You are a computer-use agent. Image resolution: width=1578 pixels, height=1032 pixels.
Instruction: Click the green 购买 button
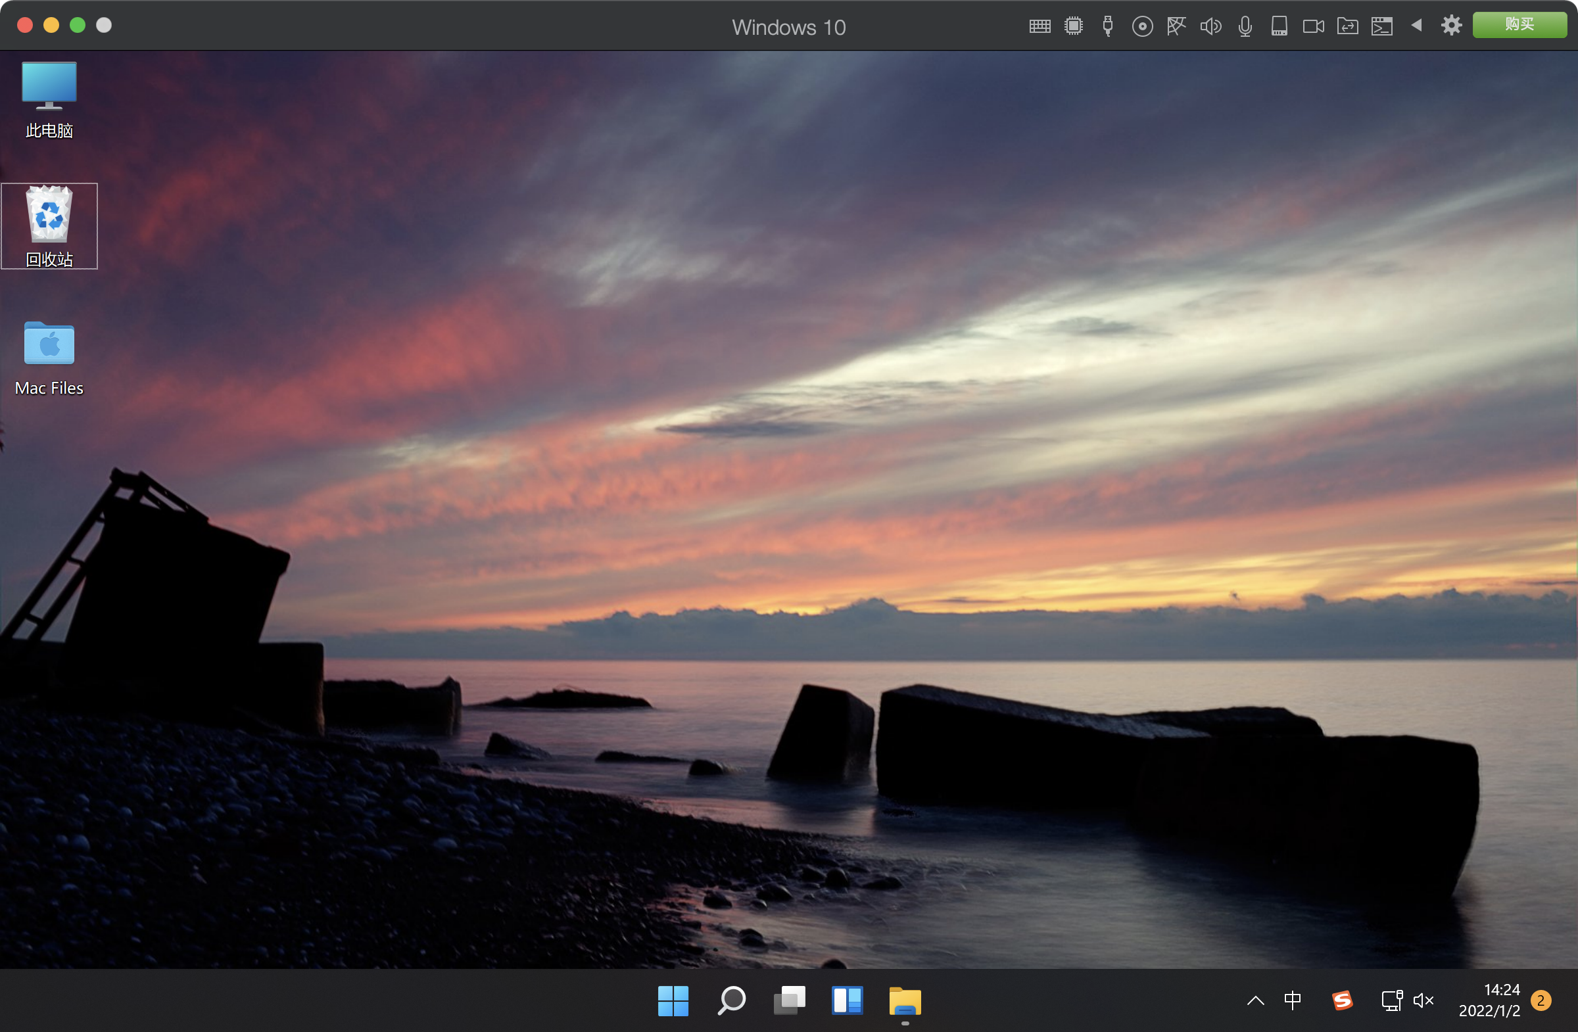point(1519,24)
